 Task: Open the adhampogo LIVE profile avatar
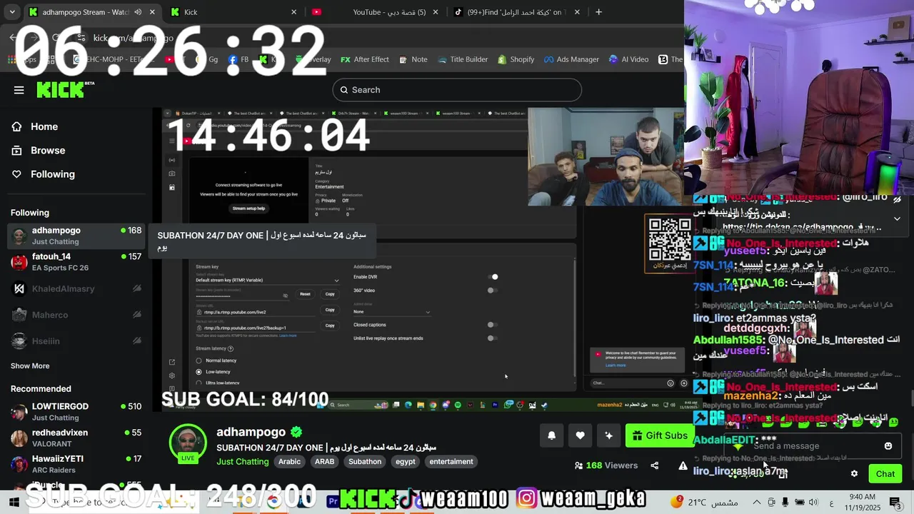pos(188,443)
